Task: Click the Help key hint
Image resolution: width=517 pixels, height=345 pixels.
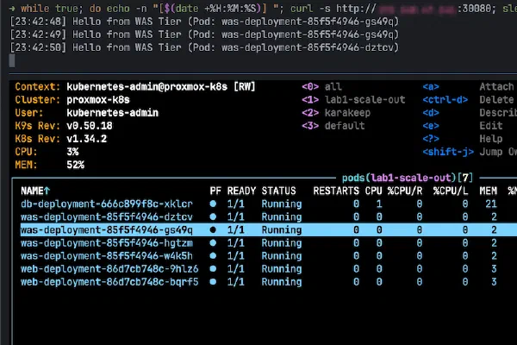Action: 491,139
